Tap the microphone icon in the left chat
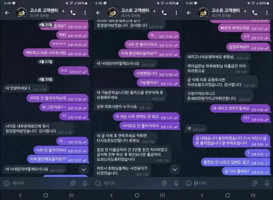 pos(85,183)
